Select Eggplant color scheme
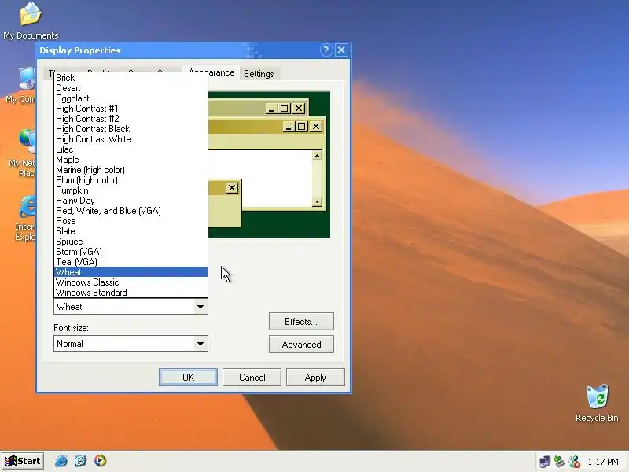Viewport: 629px width, 472px height. pos(131,98)
